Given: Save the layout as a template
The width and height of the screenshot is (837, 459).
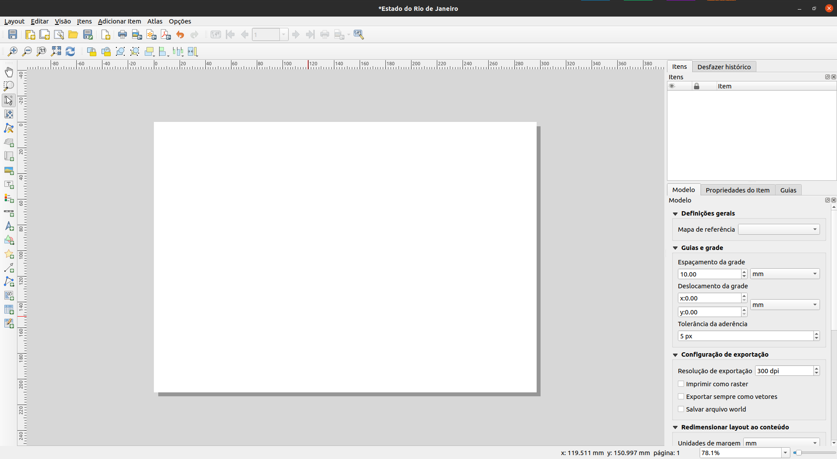Looking at the screenshot, I should 88,34.
